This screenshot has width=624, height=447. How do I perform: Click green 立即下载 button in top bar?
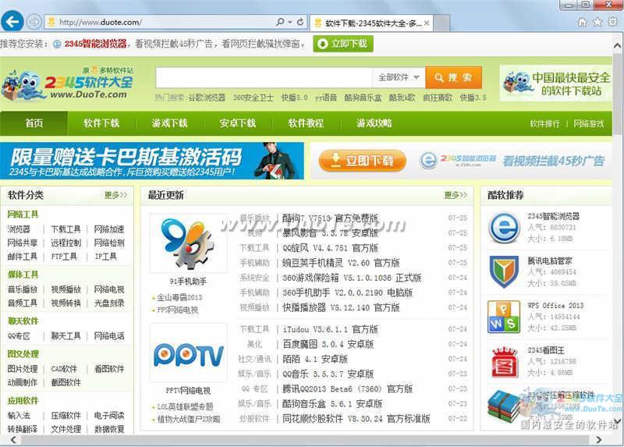tap(343, 44)
